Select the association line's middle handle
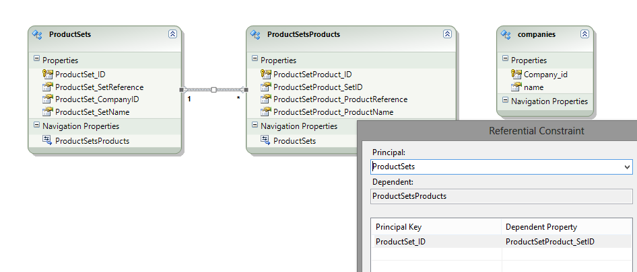 tap(213, 89)
